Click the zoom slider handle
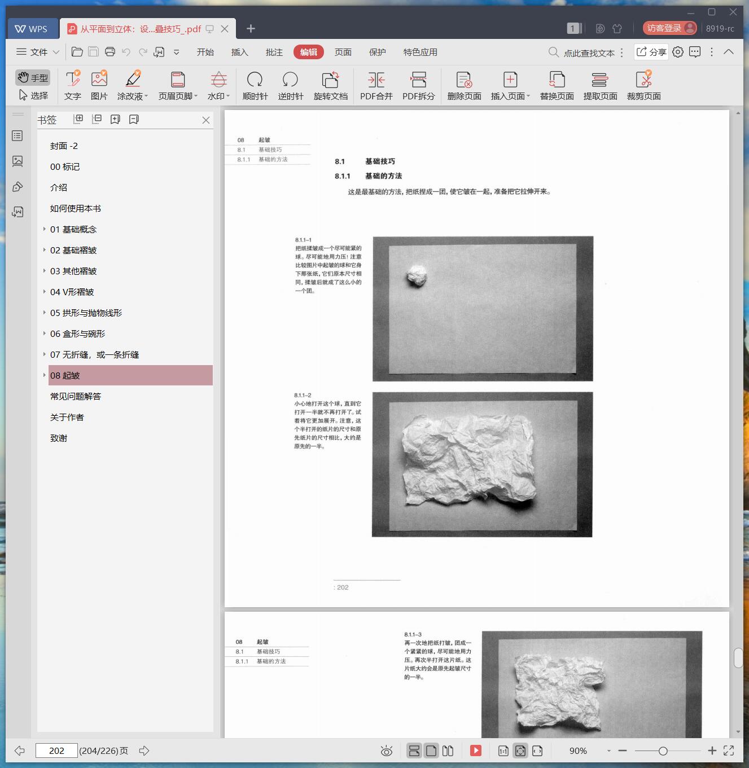The image size is (749, 768). coord(663,751)
